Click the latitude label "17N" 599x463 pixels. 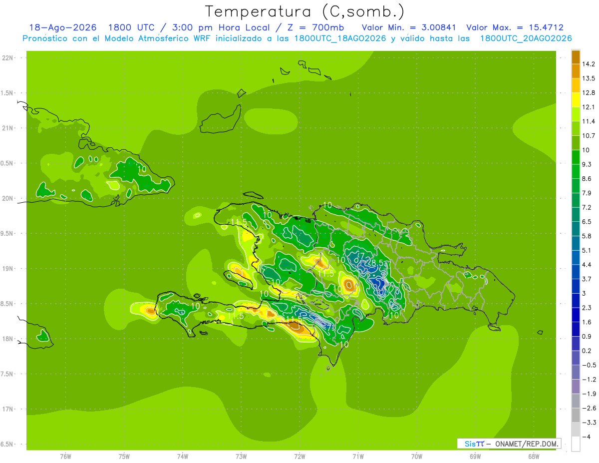7,409
